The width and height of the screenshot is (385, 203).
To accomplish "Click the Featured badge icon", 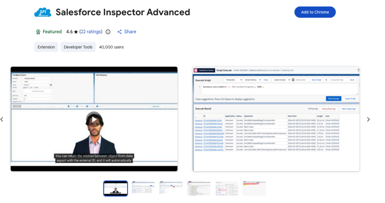I will tap(38, 32).
